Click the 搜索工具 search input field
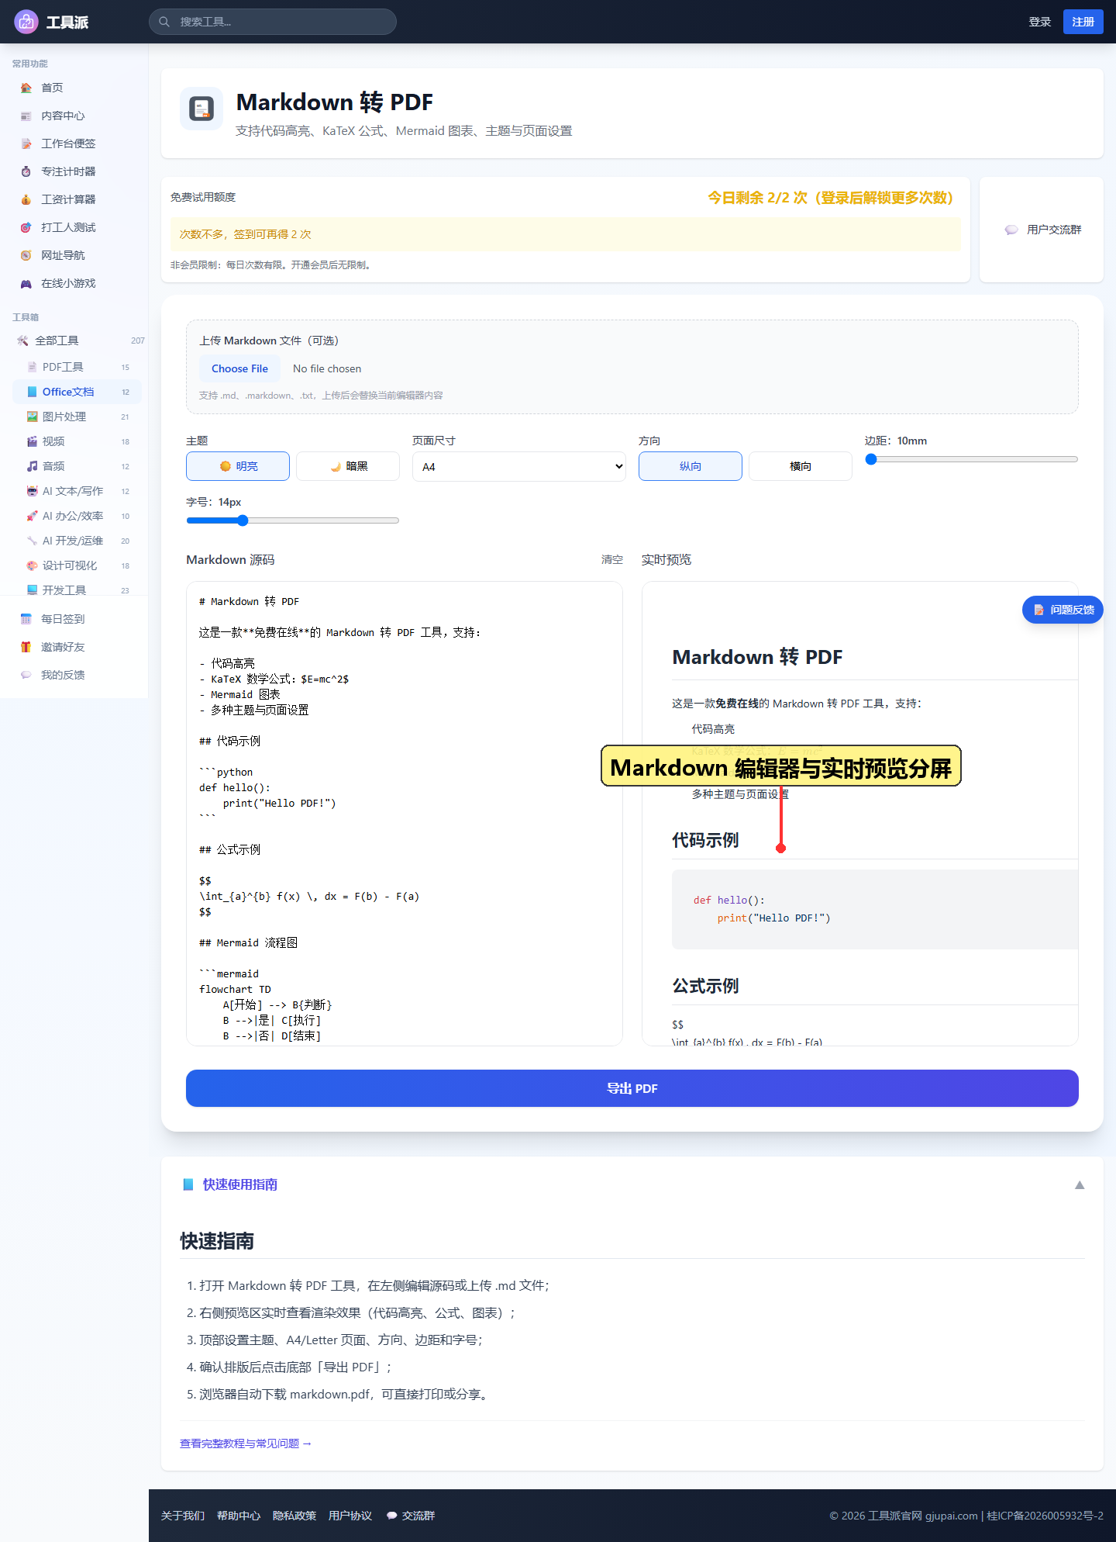This screenshot has height=1542, width=1116. tap(273, 22)
